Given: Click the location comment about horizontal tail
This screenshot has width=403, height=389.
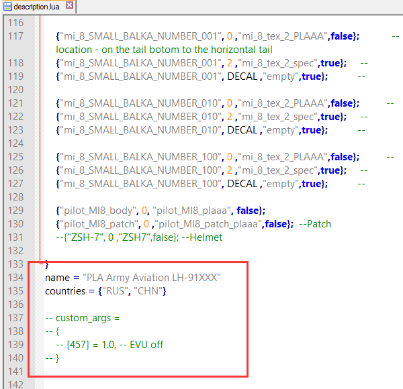Looking at the screenshot, I should click(164, 50).
